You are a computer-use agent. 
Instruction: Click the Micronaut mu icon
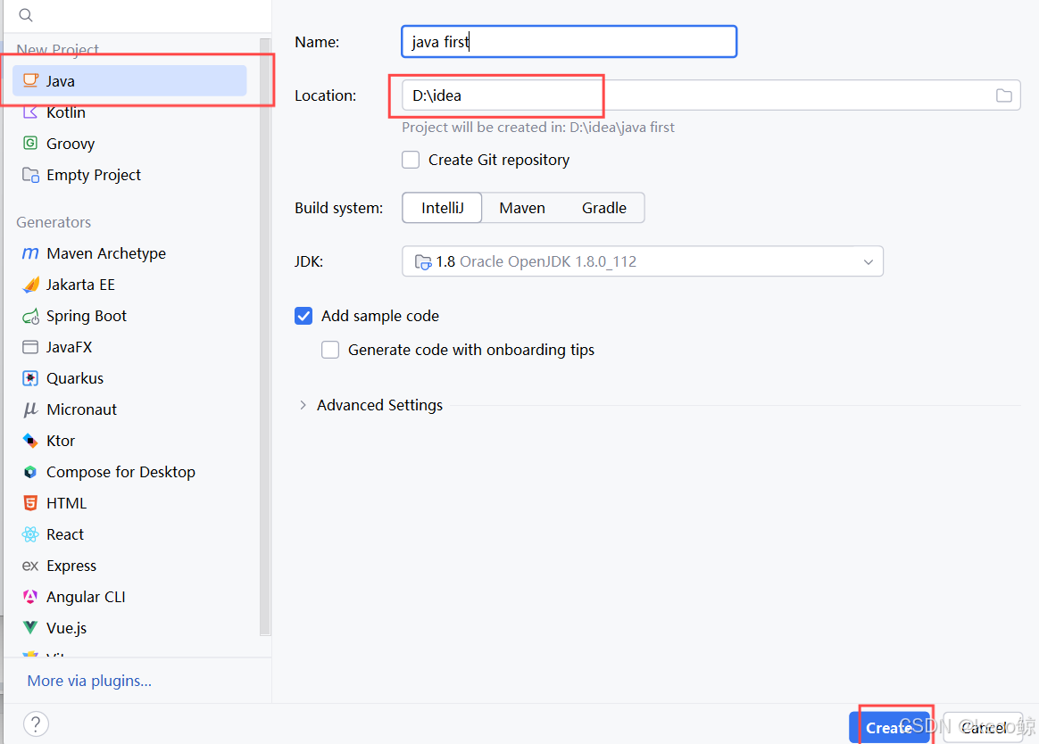coord(30,409)
